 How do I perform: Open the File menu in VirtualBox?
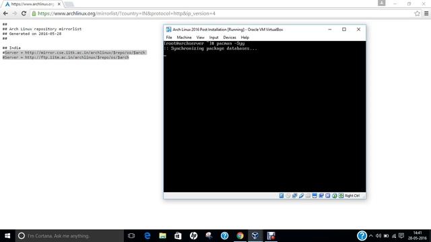[169, 38]
